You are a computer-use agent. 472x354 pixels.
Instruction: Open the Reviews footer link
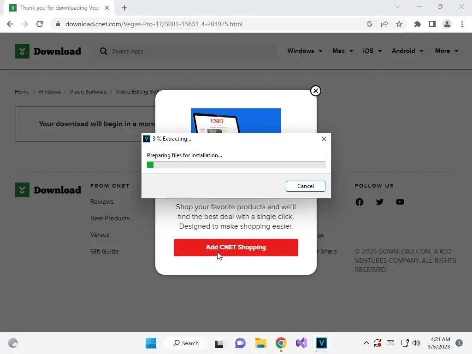(102, 202)
